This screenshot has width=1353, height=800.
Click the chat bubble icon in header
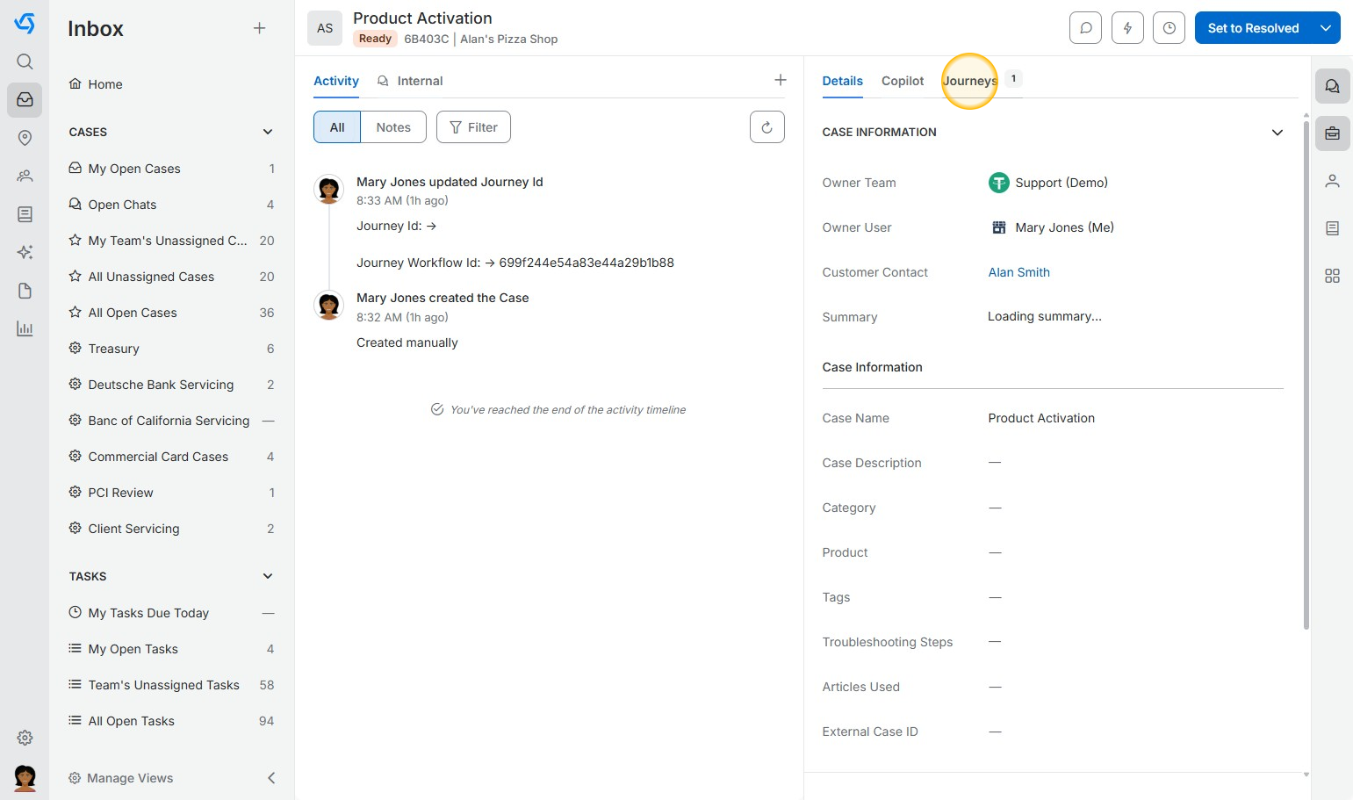pos(1085,28)
